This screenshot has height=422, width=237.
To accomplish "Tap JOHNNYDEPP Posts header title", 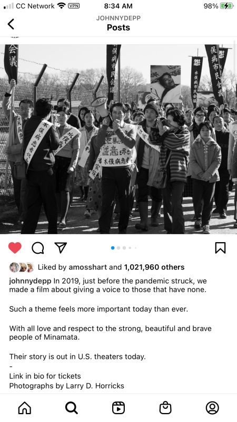I will tap(118, 23).
